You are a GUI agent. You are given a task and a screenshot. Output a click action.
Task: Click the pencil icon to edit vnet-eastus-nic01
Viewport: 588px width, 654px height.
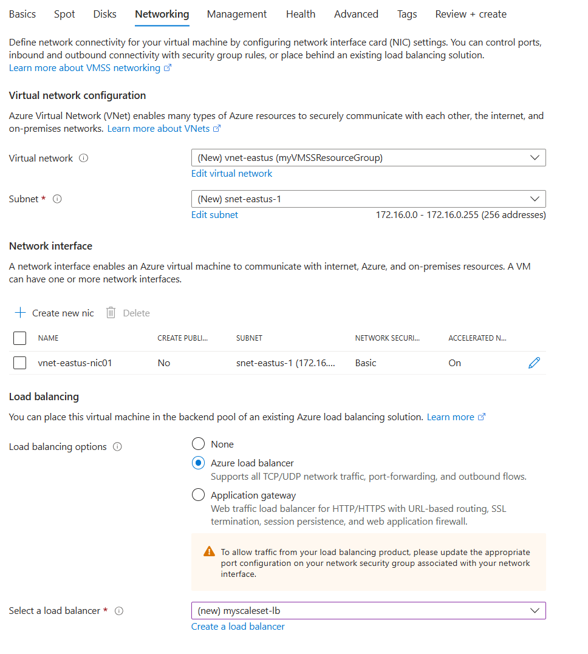pyautogui.click(x=534, y=363)
